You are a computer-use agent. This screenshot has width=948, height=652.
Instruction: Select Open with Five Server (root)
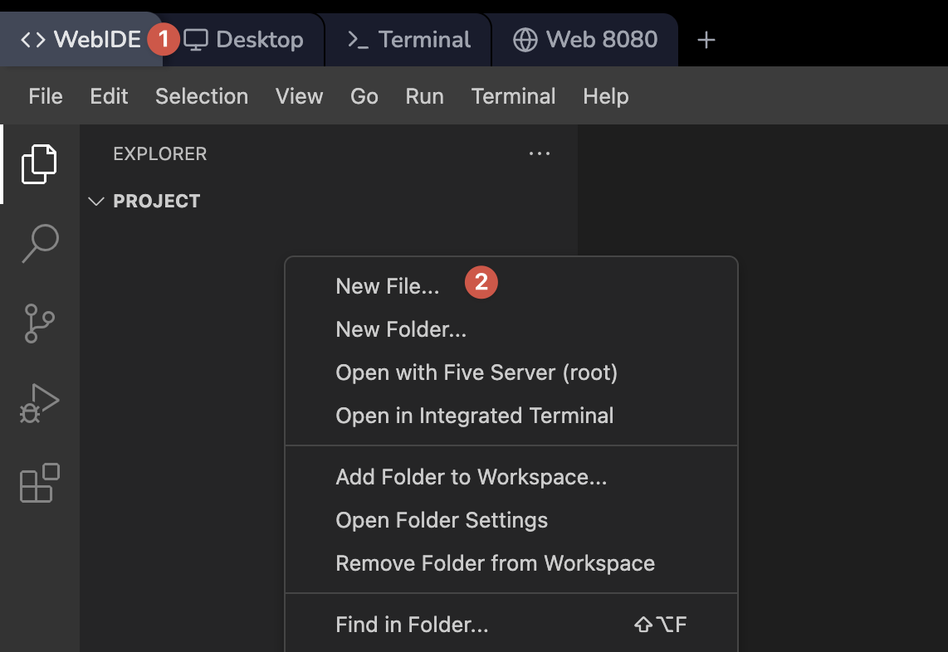(476, 372)
